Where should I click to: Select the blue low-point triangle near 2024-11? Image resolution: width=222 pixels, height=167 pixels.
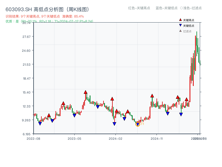coord(167,113)
